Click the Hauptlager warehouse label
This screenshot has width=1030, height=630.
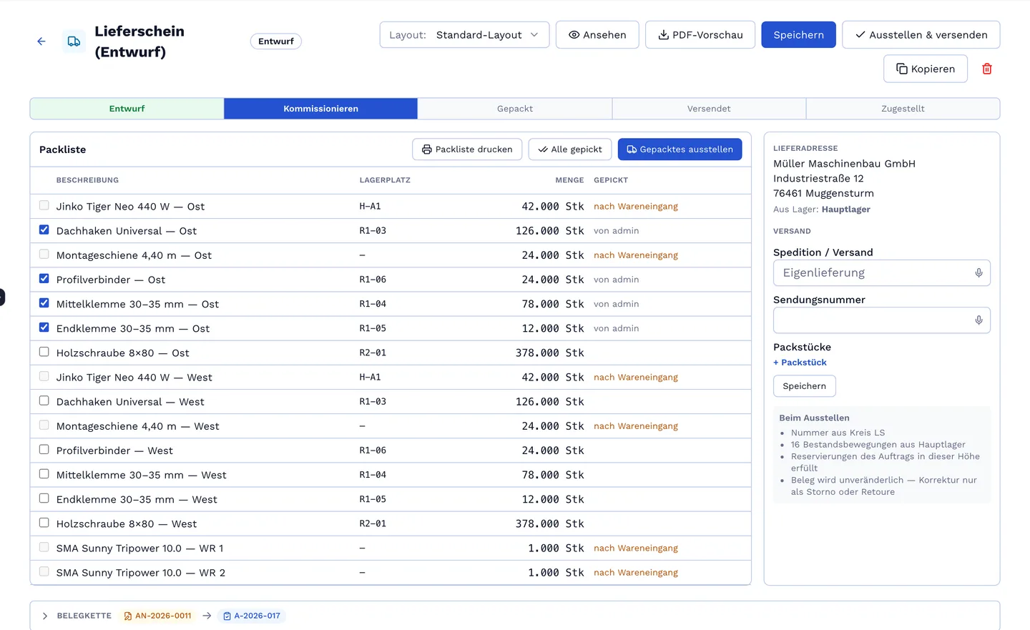(x=846, y=210)
